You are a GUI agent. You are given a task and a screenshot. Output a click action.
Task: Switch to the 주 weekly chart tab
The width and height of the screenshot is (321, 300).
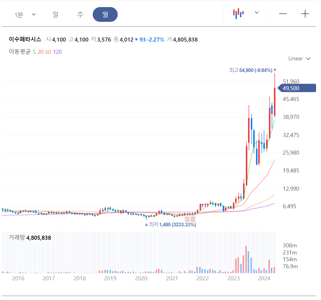(x=80, y=15)
